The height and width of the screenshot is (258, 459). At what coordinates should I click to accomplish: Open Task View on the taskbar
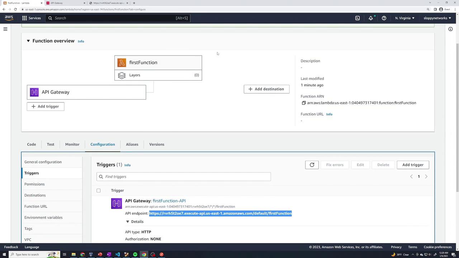65,254
